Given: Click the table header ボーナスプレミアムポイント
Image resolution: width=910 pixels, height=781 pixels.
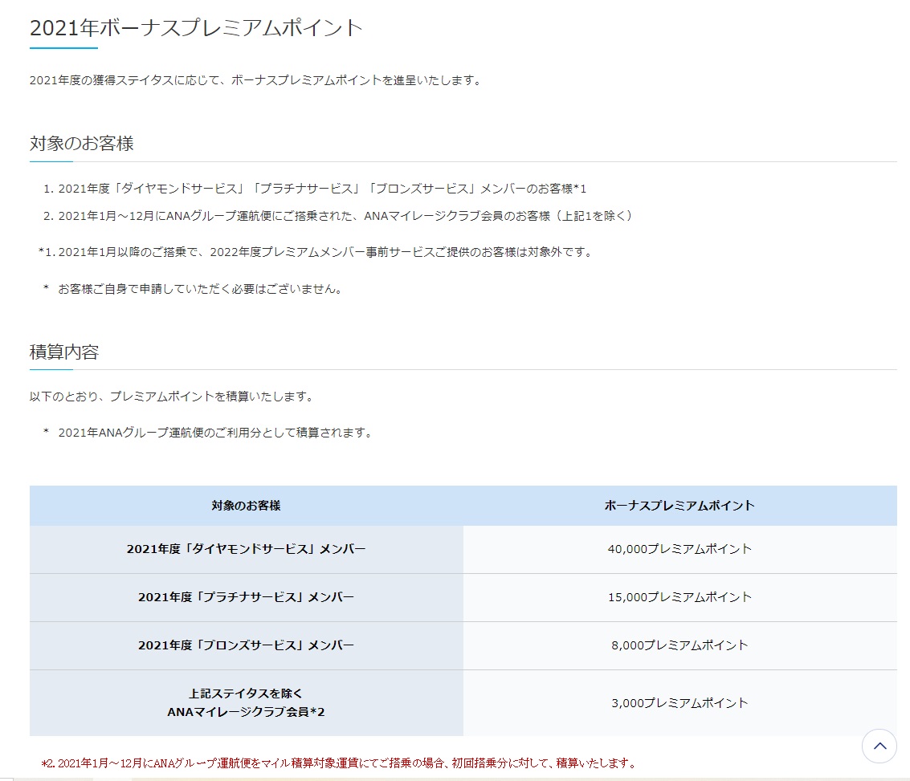Looking at the screenshot, I should point(679,506).
